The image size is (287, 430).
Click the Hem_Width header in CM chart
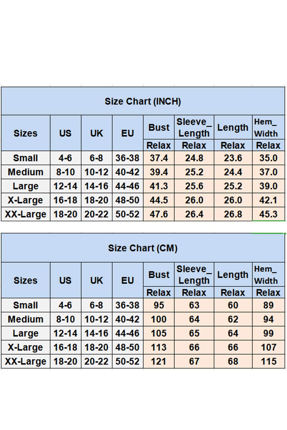pyautogui.click(x=269, y=275)
